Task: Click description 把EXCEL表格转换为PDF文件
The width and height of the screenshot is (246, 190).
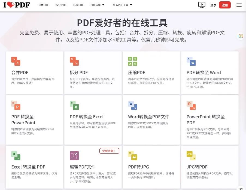Action: pyautogui.click(x=34, y=175)
